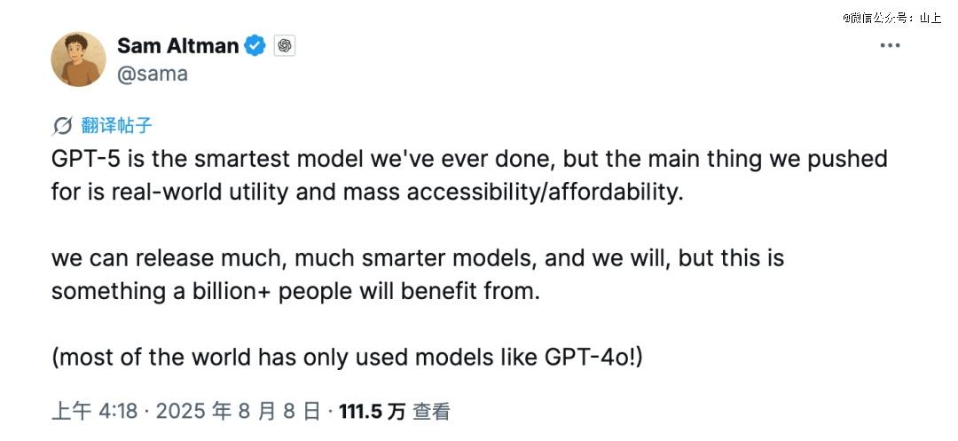Open Sam Altman's profile avatar

tap(79, 59)
